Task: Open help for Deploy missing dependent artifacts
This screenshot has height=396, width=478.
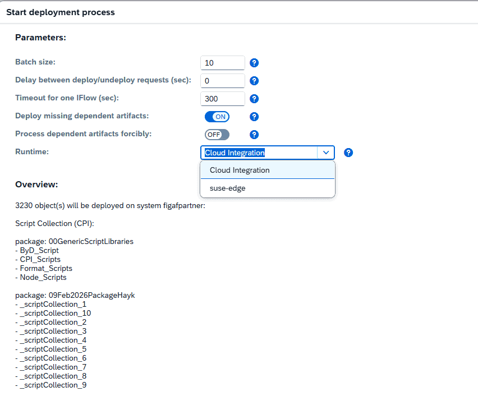Action: [x=254, y=117]
